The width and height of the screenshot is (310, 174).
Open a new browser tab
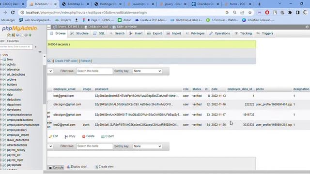pyautogui.click(x=259, y=4)
